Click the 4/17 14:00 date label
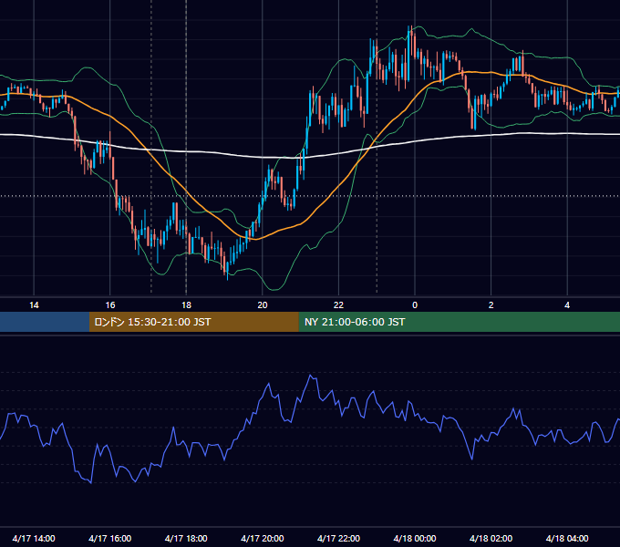Screen dimensions: 620x547 tap(34, 538)
